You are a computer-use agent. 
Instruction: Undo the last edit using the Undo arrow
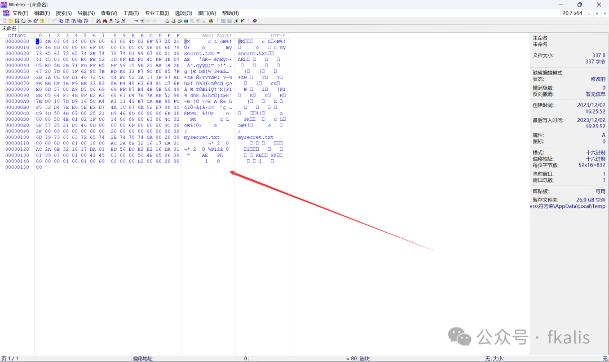[x=54, y=21]
